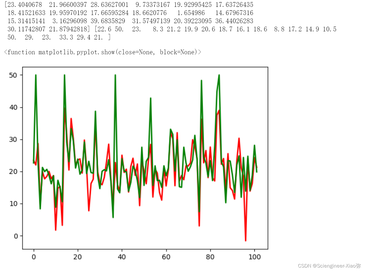Select the value 23.4040678 in the output

[x=25, y=5]
